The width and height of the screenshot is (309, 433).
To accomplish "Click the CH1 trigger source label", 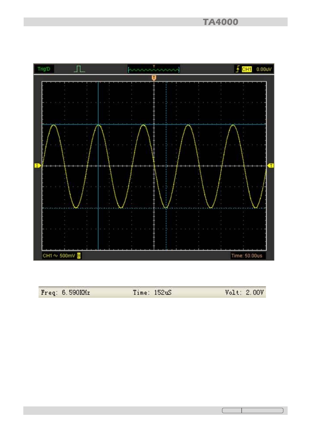I will click(247, 69).
